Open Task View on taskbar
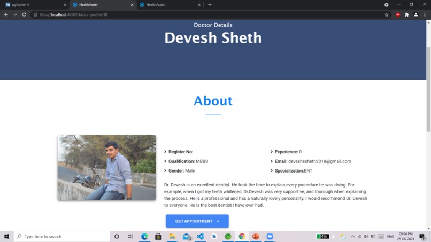431x242 pixels. coord(130,236)
